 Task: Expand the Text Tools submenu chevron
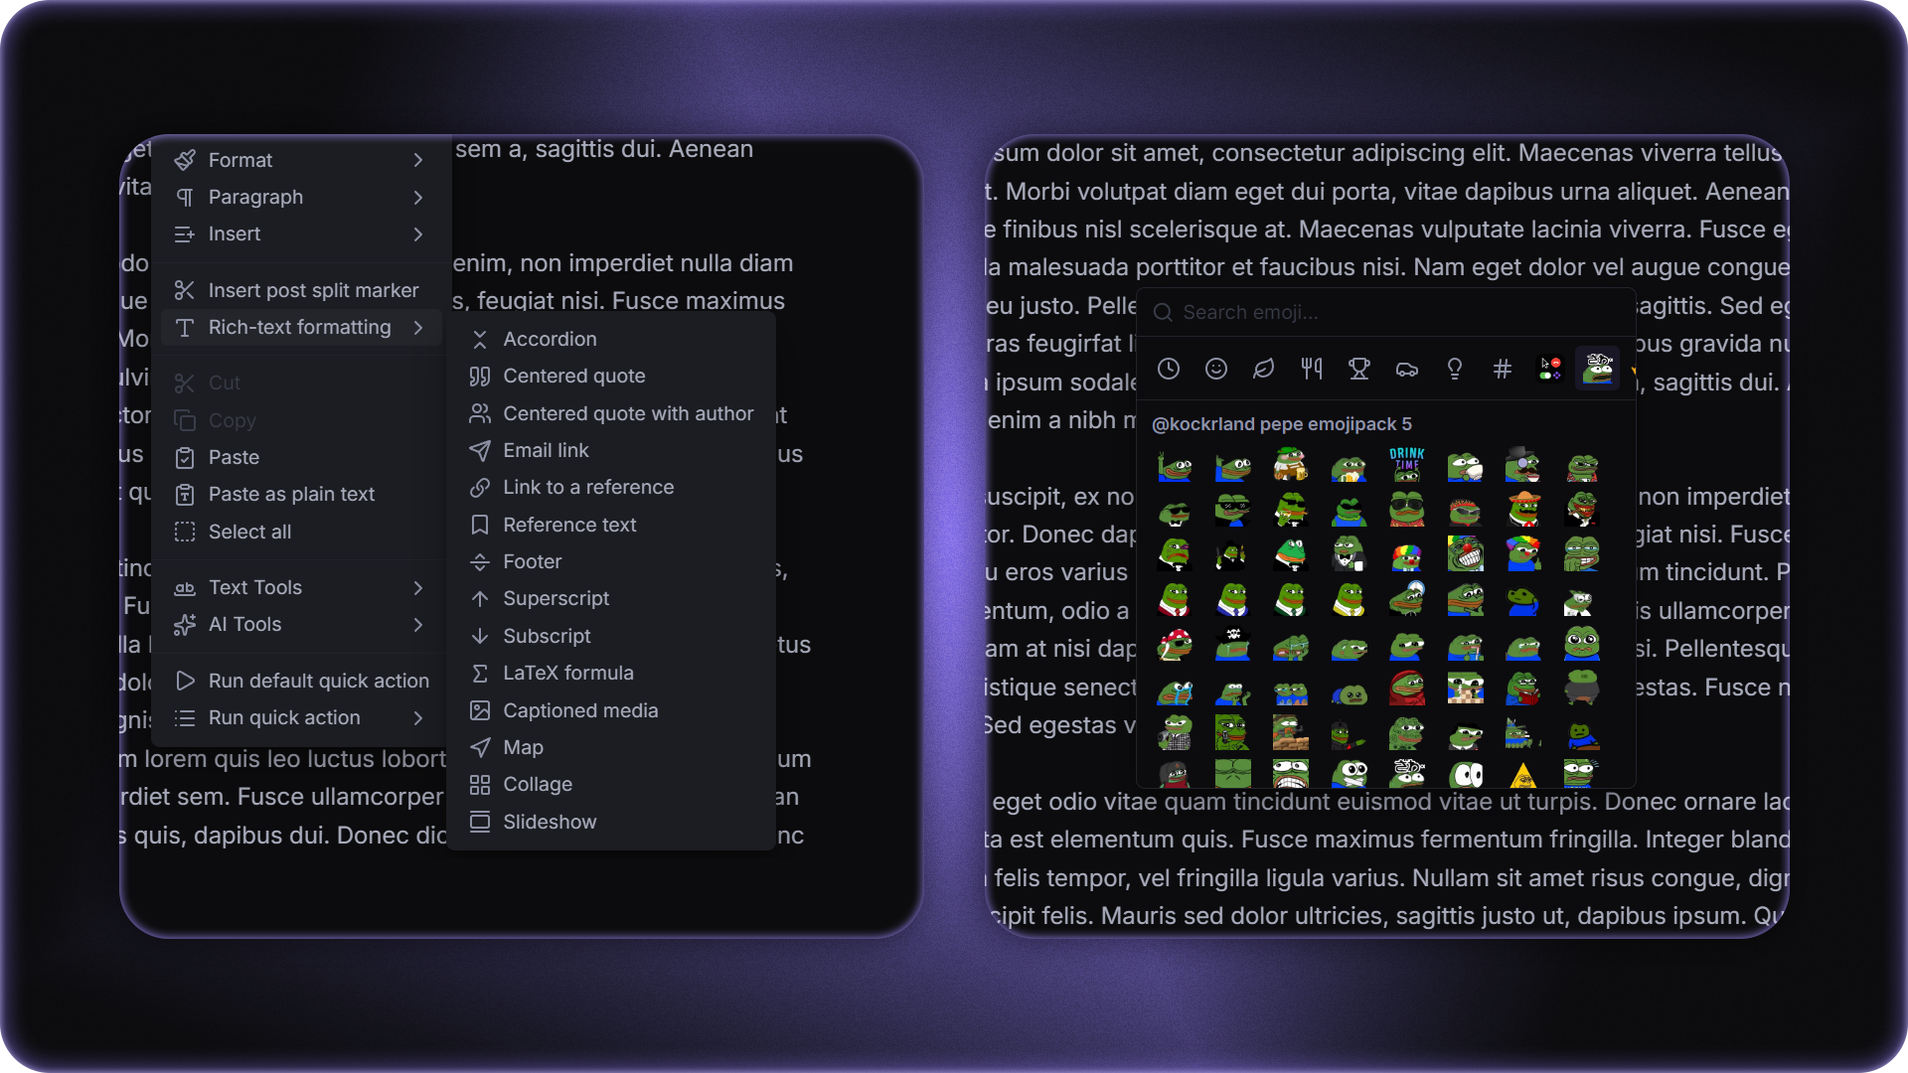418,587
